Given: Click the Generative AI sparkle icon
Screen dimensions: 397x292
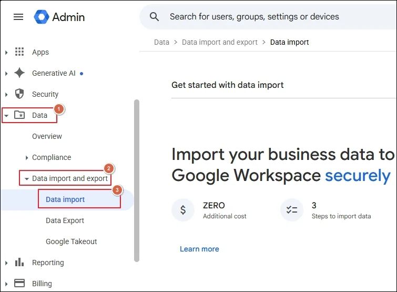Looking at the screenshot, I should coord(19,73).
